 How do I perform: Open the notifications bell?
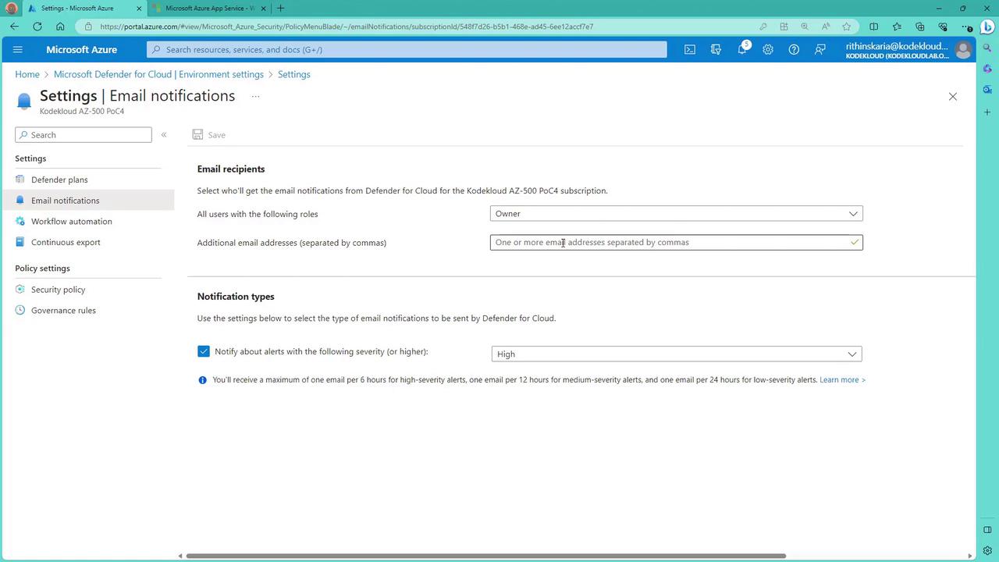click(x=742, y=50)
